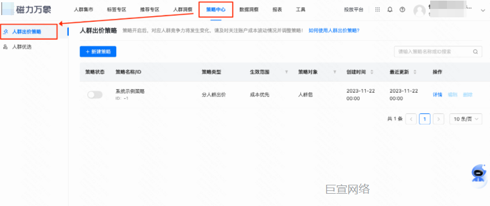Select the 策略中心 tab
490x206 pixels.
[216, 9]
